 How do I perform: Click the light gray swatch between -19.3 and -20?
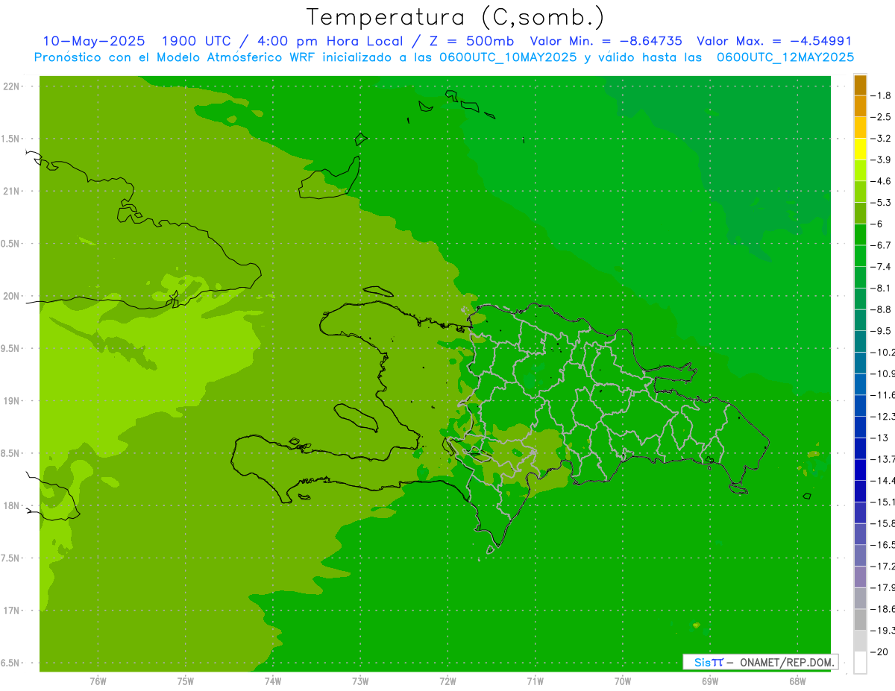[860, 641]
